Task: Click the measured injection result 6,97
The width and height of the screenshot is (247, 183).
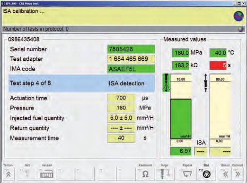Action: (181, 151)
